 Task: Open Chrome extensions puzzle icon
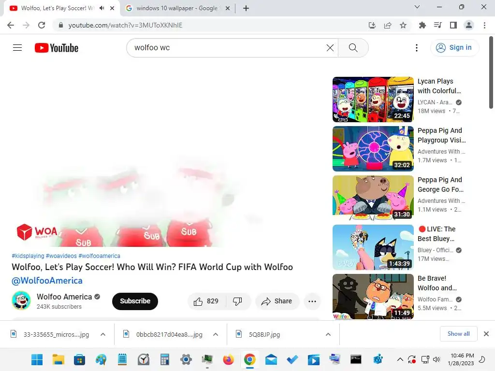pos(422,25)
